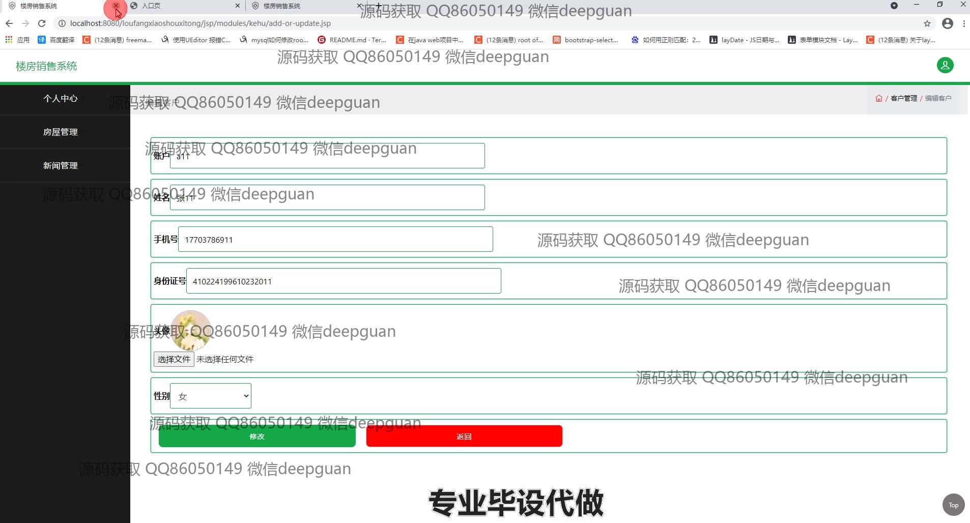Expand the 个人中心 sidebar menu
This screenshot has height=523, width=970.
click(x=61, y=99)
